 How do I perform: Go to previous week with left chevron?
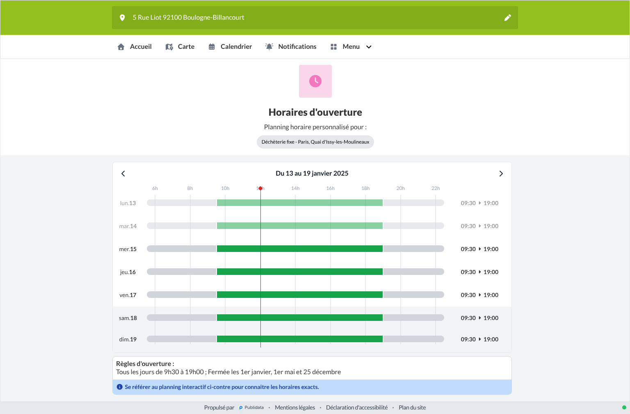point(123,174)
